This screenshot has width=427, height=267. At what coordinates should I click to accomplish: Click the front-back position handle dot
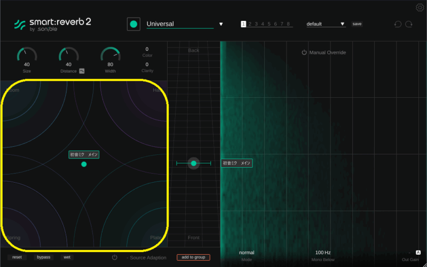pyautogui.click(x=194, y=163)
